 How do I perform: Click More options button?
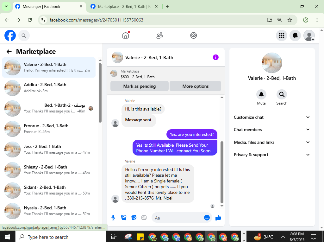click(196, 86)
